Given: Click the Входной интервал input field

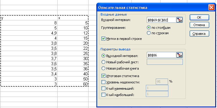Looking at the screenshot, I should click(161, 20).
